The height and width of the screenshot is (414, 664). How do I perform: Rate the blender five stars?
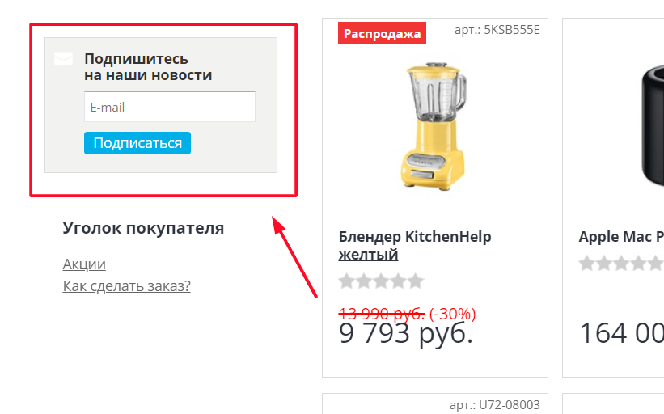416,281
